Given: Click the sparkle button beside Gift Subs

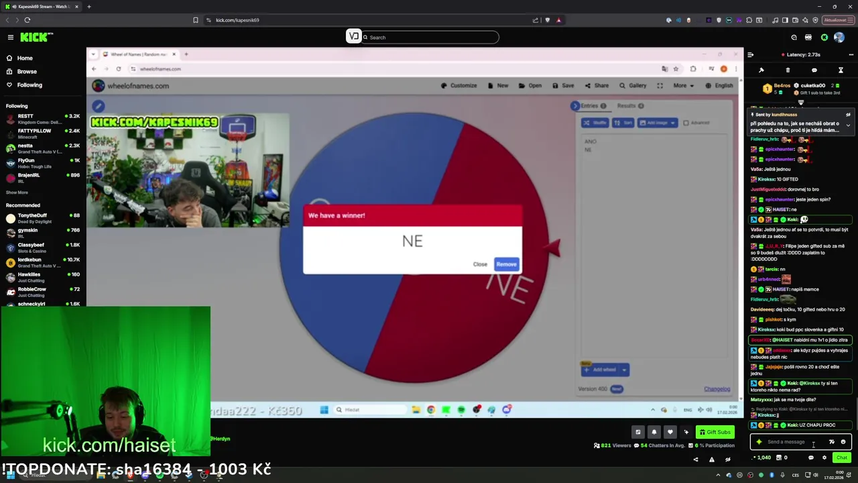Looking at the screenshot, I should tap(686, 432).
